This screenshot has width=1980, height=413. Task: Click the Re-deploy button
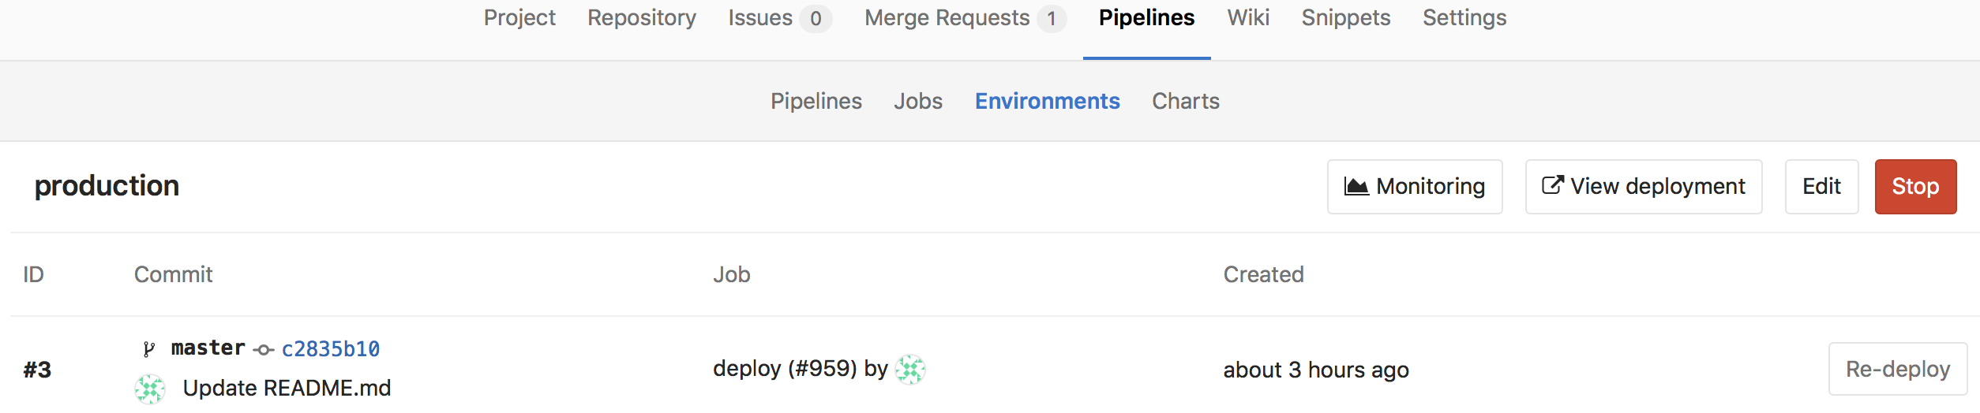pyautogui.click(x=1897, y=369)
